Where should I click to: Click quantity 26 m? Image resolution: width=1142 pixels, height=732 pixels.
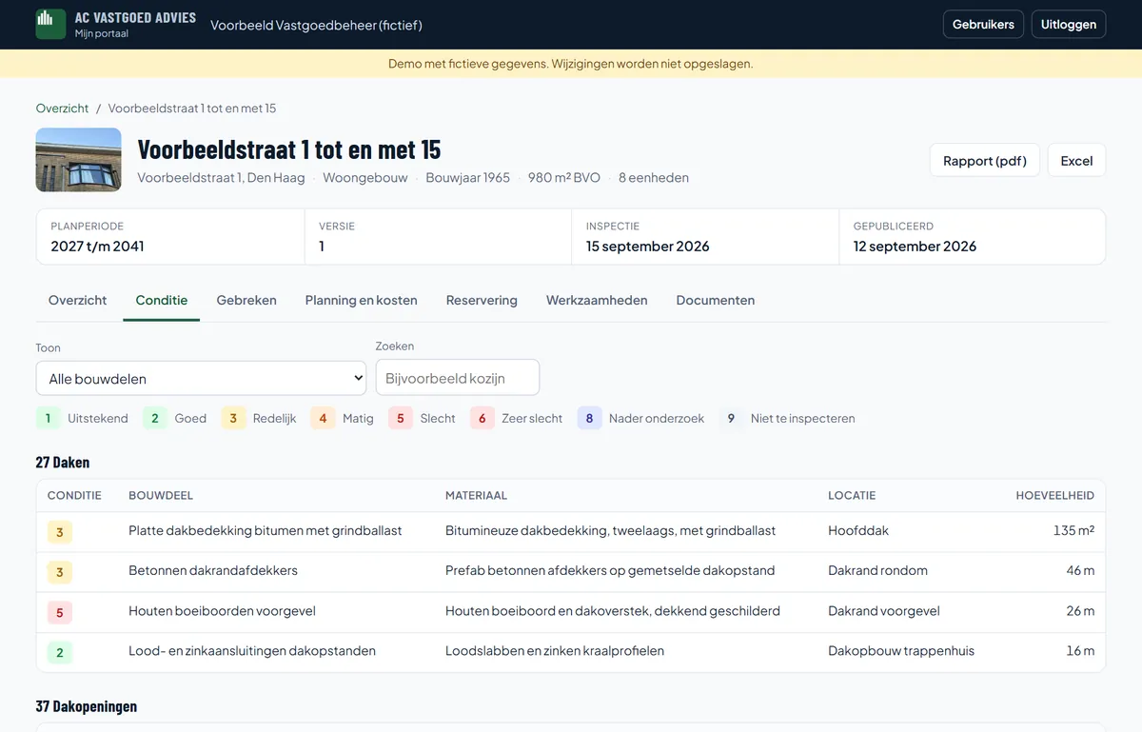point(1080,611)
